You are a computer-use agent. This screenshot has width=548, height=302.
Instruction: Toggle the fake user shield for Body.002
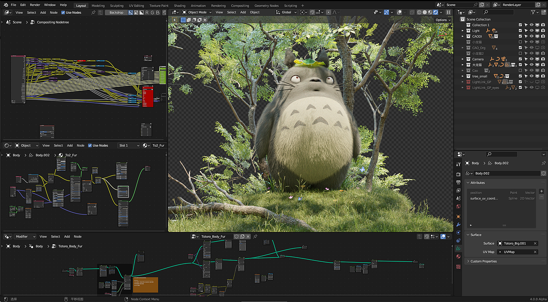coord(544,173)
